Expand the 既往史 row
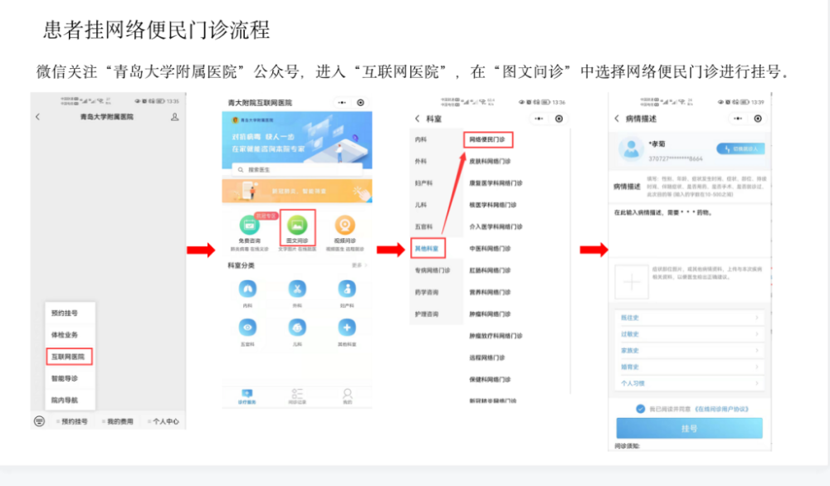This screenshot has width=830, height=486. click(x=689, y=318)
